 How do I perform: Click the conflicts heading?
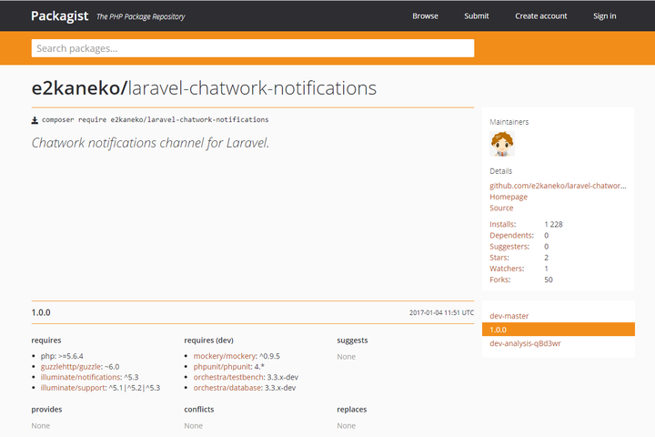coord(199,410)
